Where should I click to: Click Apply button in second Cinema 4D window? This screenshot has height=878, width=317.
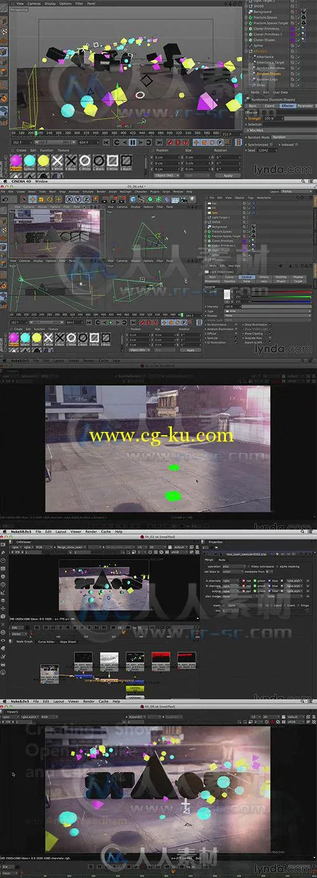pos(190,350)
